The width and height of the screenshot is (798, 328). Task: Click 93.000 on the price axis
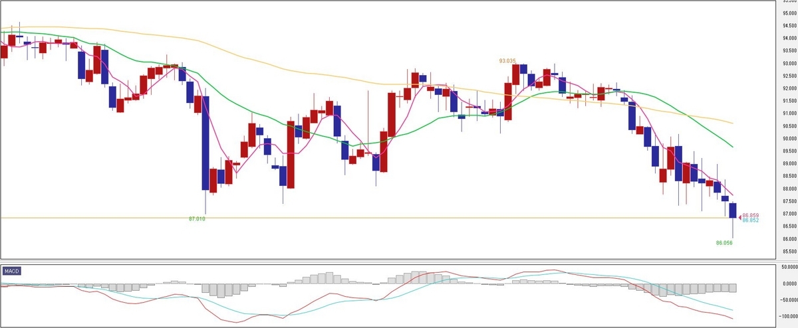click(789, 63)
